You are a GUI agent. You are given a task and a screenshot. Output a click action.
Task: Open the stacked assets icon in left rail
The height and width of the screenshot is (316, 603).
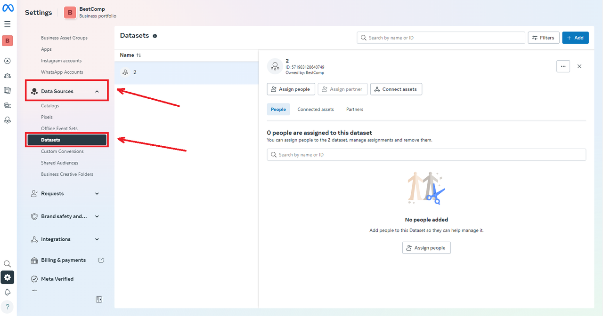[8, 105]
